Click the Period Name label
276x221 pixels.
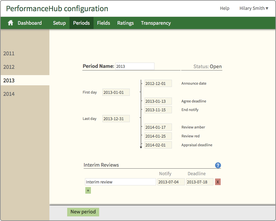click(x=98, y=66)
